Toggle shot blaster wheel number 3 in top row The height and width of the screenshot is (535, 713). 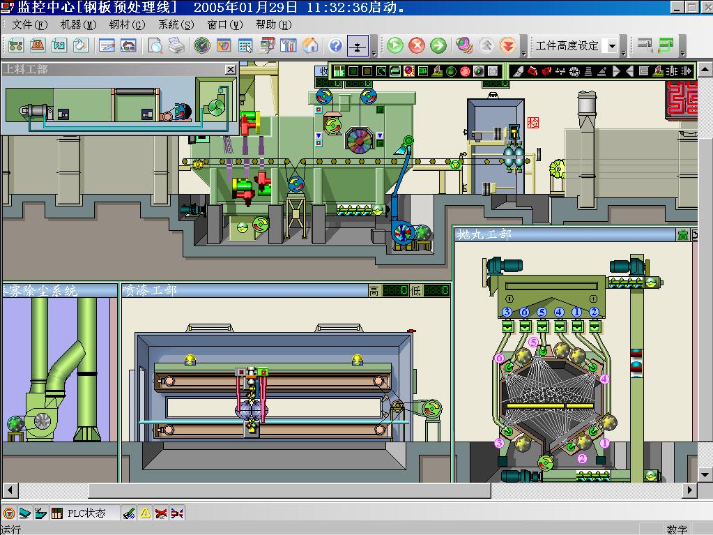point(507,312)
